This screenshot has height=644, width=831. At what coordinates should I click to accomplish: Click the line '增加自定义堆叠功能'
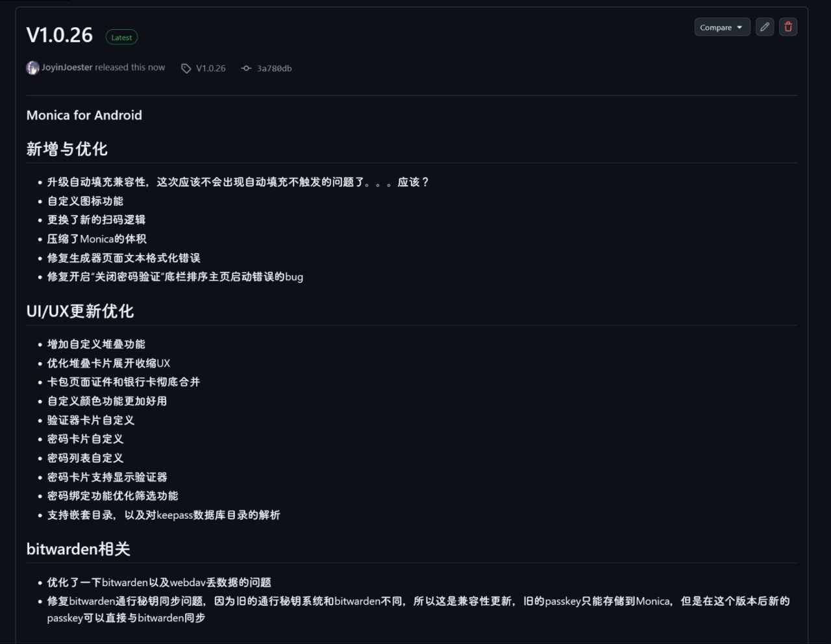[x=96, y=344]
